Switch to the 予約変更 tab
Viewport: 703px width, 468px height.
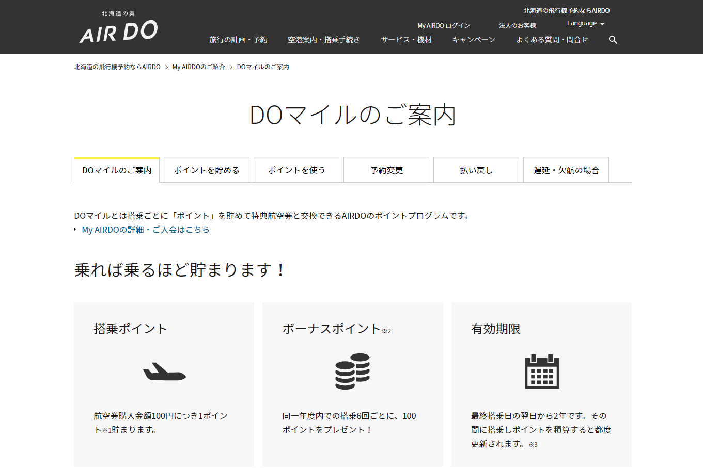tap(386, 170)
